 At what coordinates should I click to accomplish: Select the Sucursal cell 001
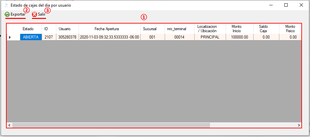point(153,37)
